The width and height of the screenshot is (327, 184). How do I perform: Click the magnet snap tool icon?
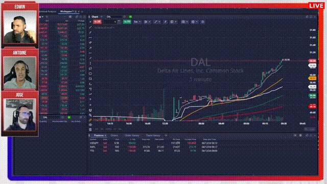90,110
